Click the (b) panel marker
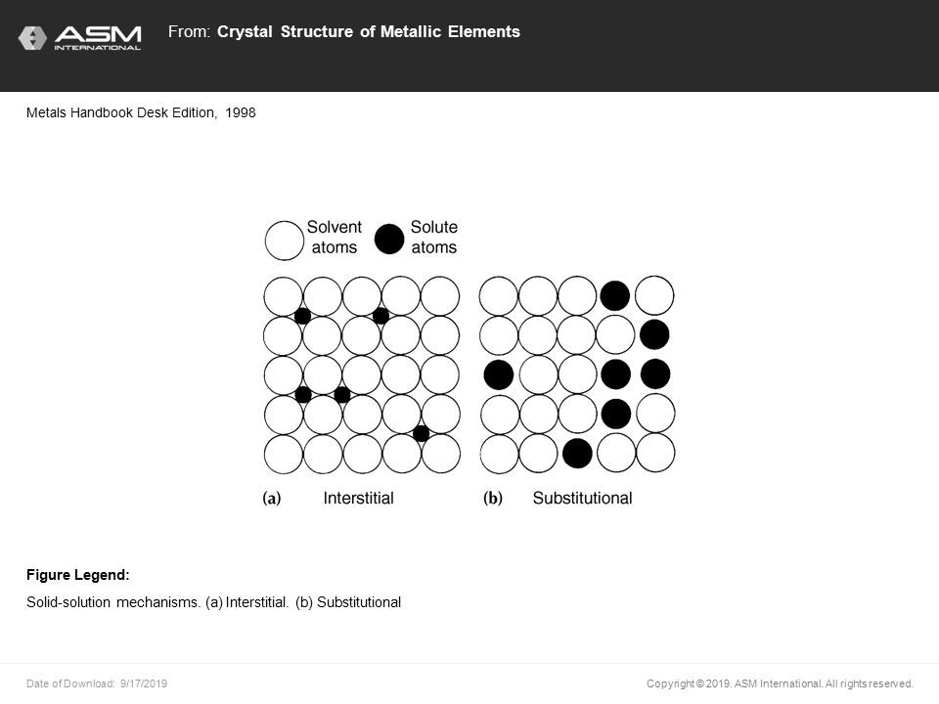This screenshot has width=939, height=704. click(x=493, y=498)
